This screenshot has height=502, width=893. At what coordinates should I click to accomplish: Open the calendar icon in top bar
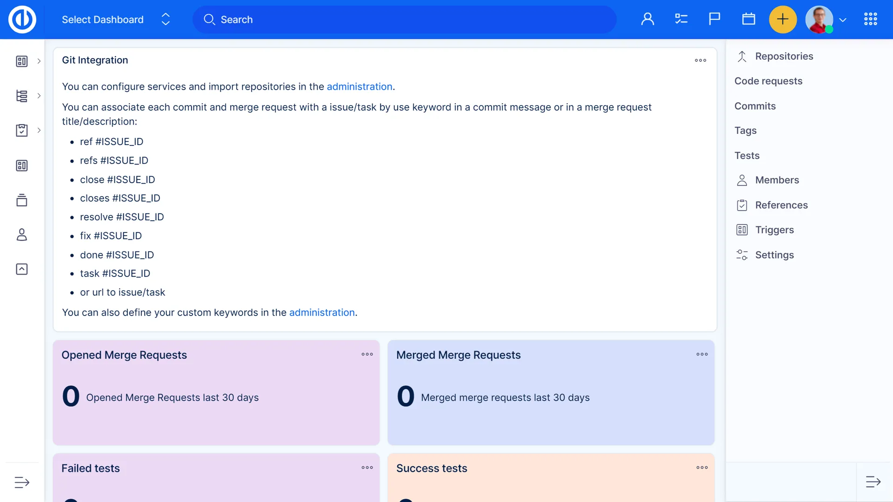pyautogui.click(x=748, y=20)
